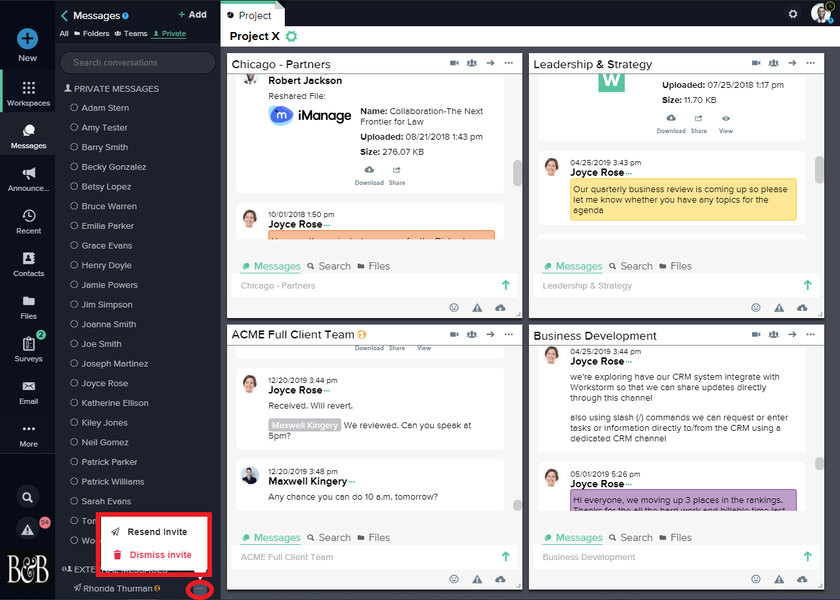The width and height of the screenshot is (840, 600).
Task: Open Sarah Evans private message
Action: (x=106, y=501)
